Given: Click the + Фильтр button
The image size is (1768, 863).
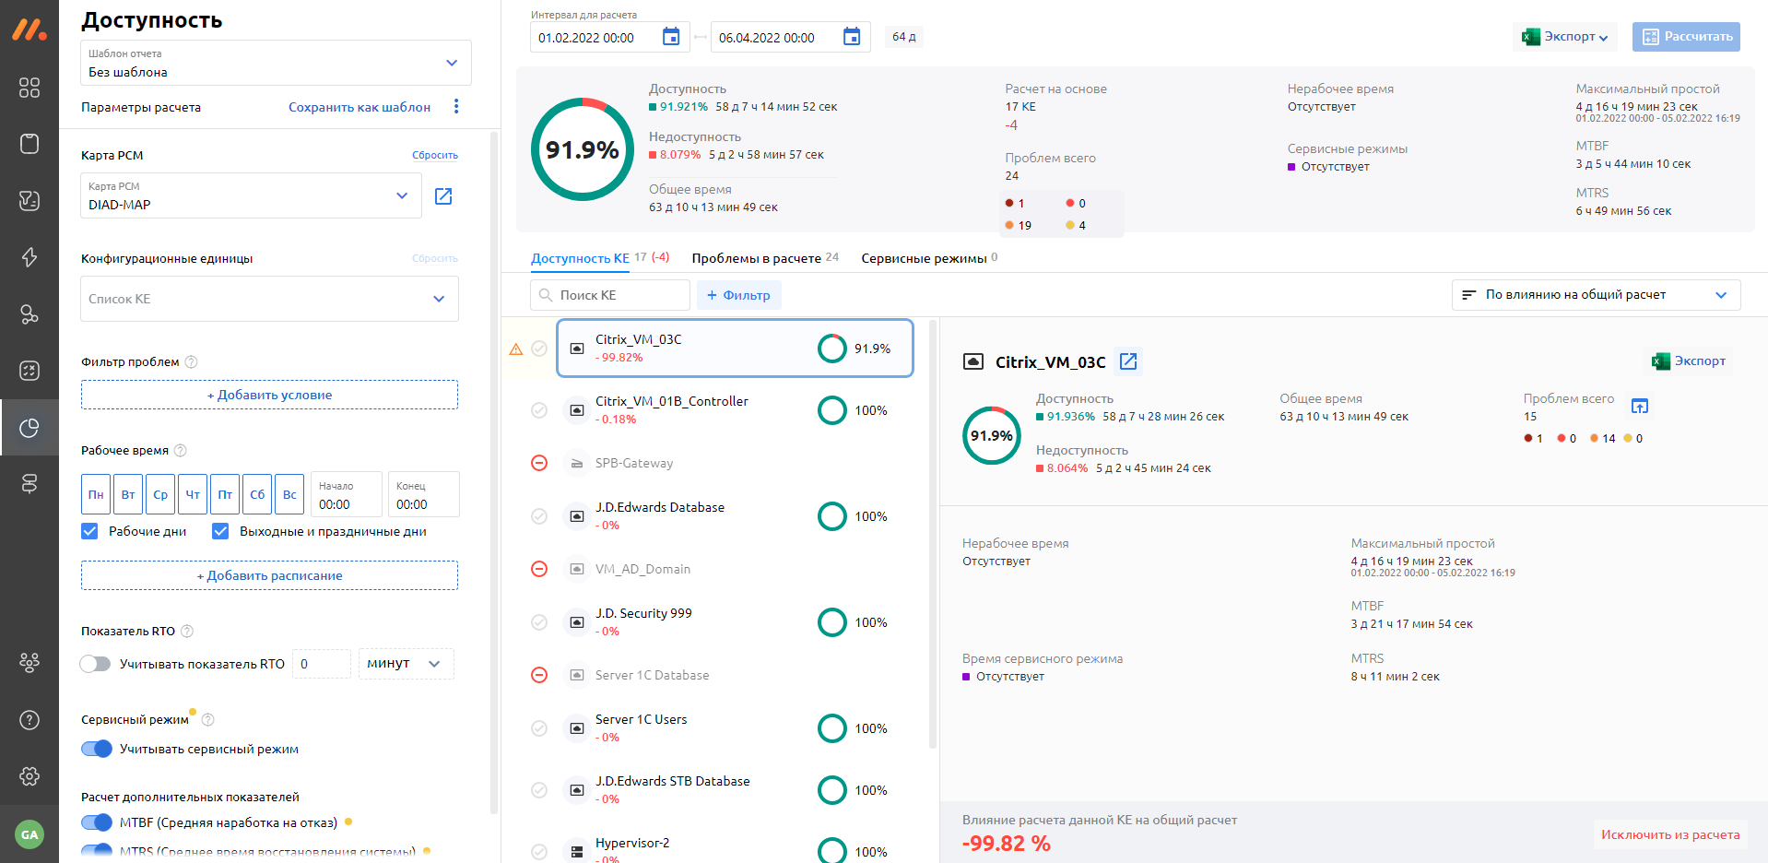Looking at the screenshot, I should click(738, 295).
